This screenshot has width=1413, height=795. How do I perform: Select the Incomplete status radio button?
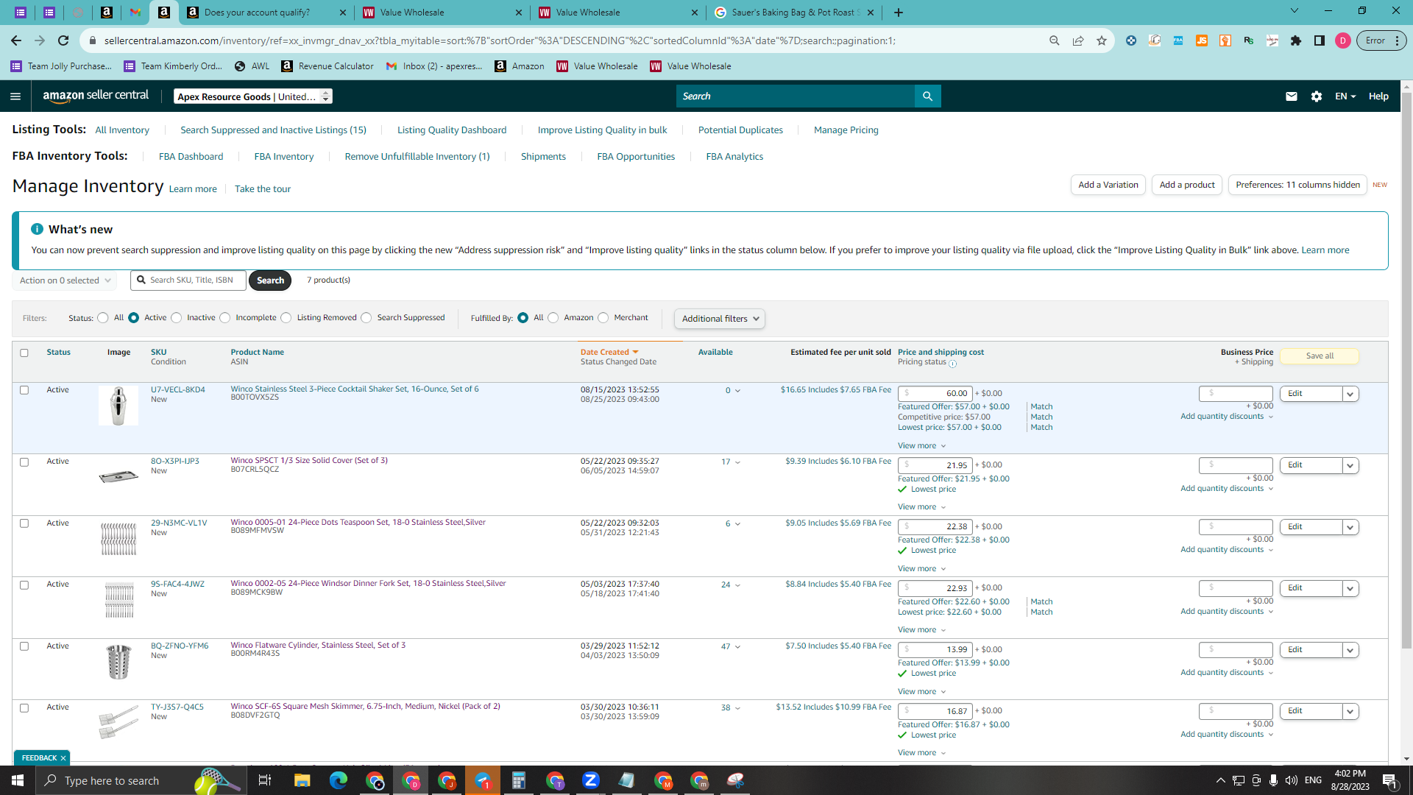click(x=225, y=318)
